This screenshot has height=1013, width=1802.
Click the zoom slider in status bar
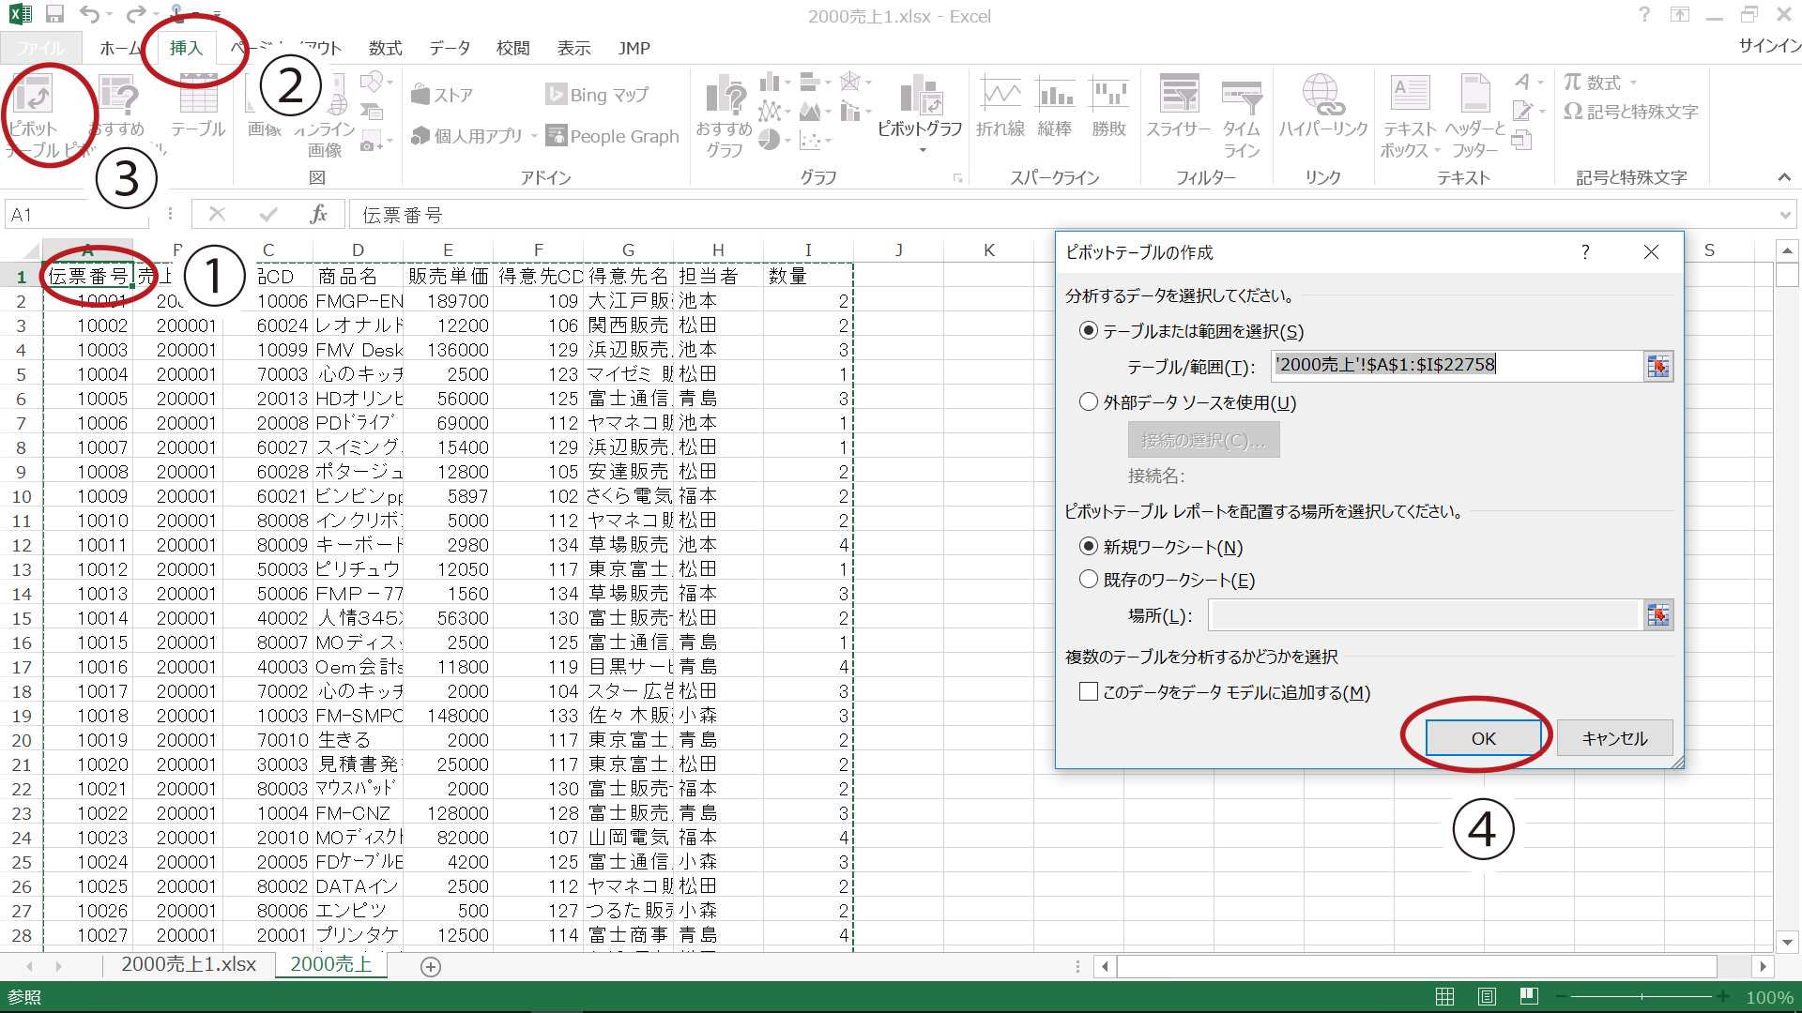tap(1642, 996)
